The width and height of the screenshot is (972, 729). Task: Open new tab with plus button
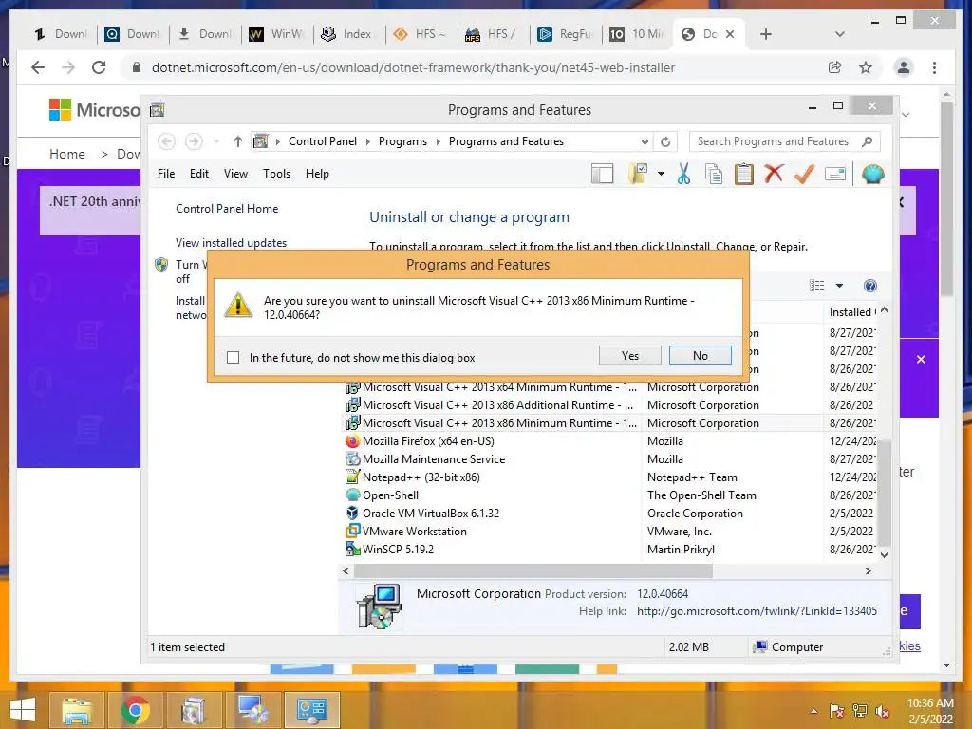click(766, 34)
